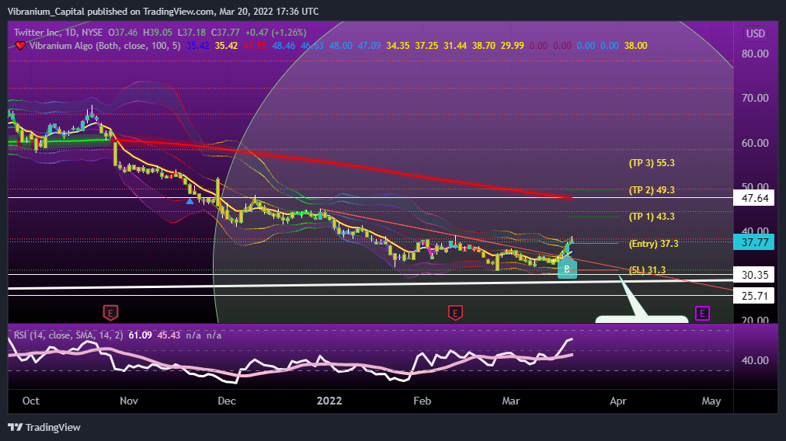Click the (TP 3) 55.3 label
Screen dimensions: 786x441
pyautogui.click(x=652, y=163)
